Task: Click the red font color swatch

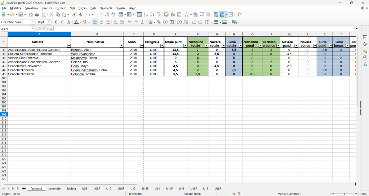Action: click(x=76, y=22)
